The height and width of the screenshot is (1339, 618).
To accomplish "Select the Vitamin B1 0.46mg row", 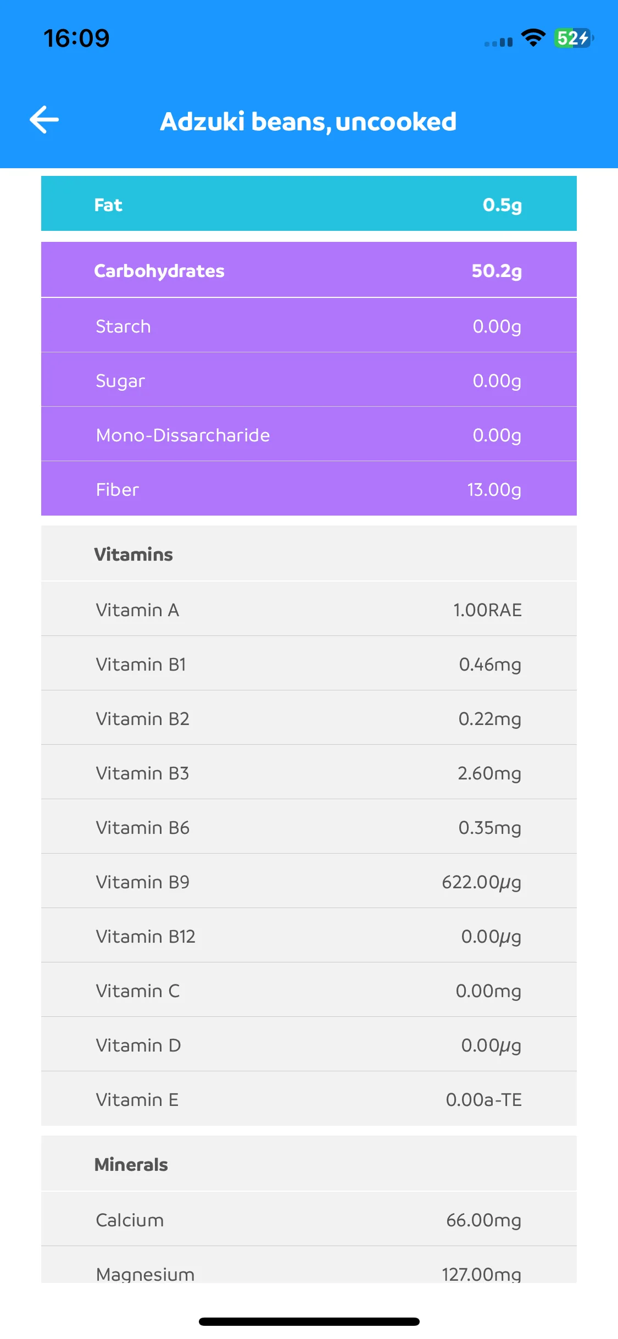I will pyautogui.click(x=309, y=663).
